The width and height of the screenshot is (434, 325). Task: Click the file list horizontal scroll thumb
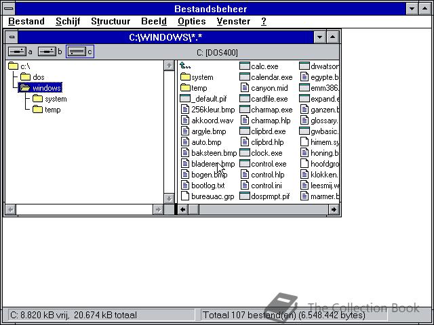click(194, 210)
